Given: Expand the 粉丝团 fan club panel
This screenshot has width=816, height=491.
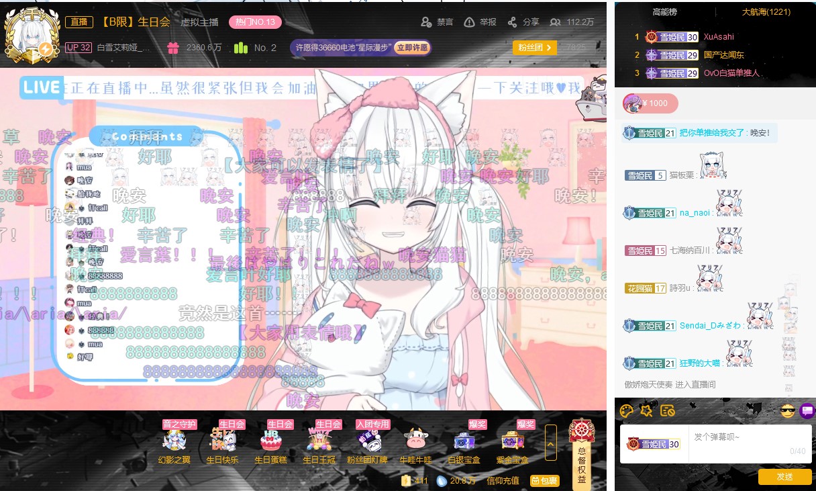Looking at the screenshot, I should click(x=534, y=48).
